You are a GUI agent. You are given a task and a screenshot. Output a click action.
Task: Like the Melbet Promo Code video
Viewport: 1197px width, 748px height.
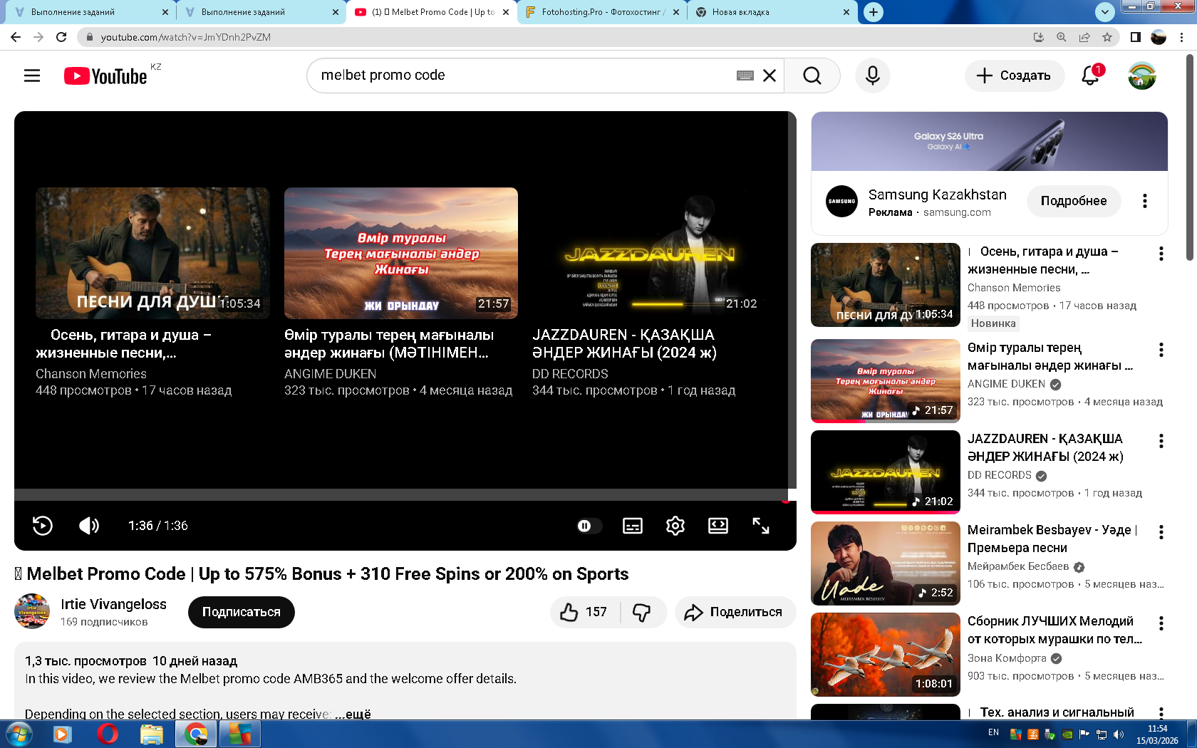click(x=584, y=612)
